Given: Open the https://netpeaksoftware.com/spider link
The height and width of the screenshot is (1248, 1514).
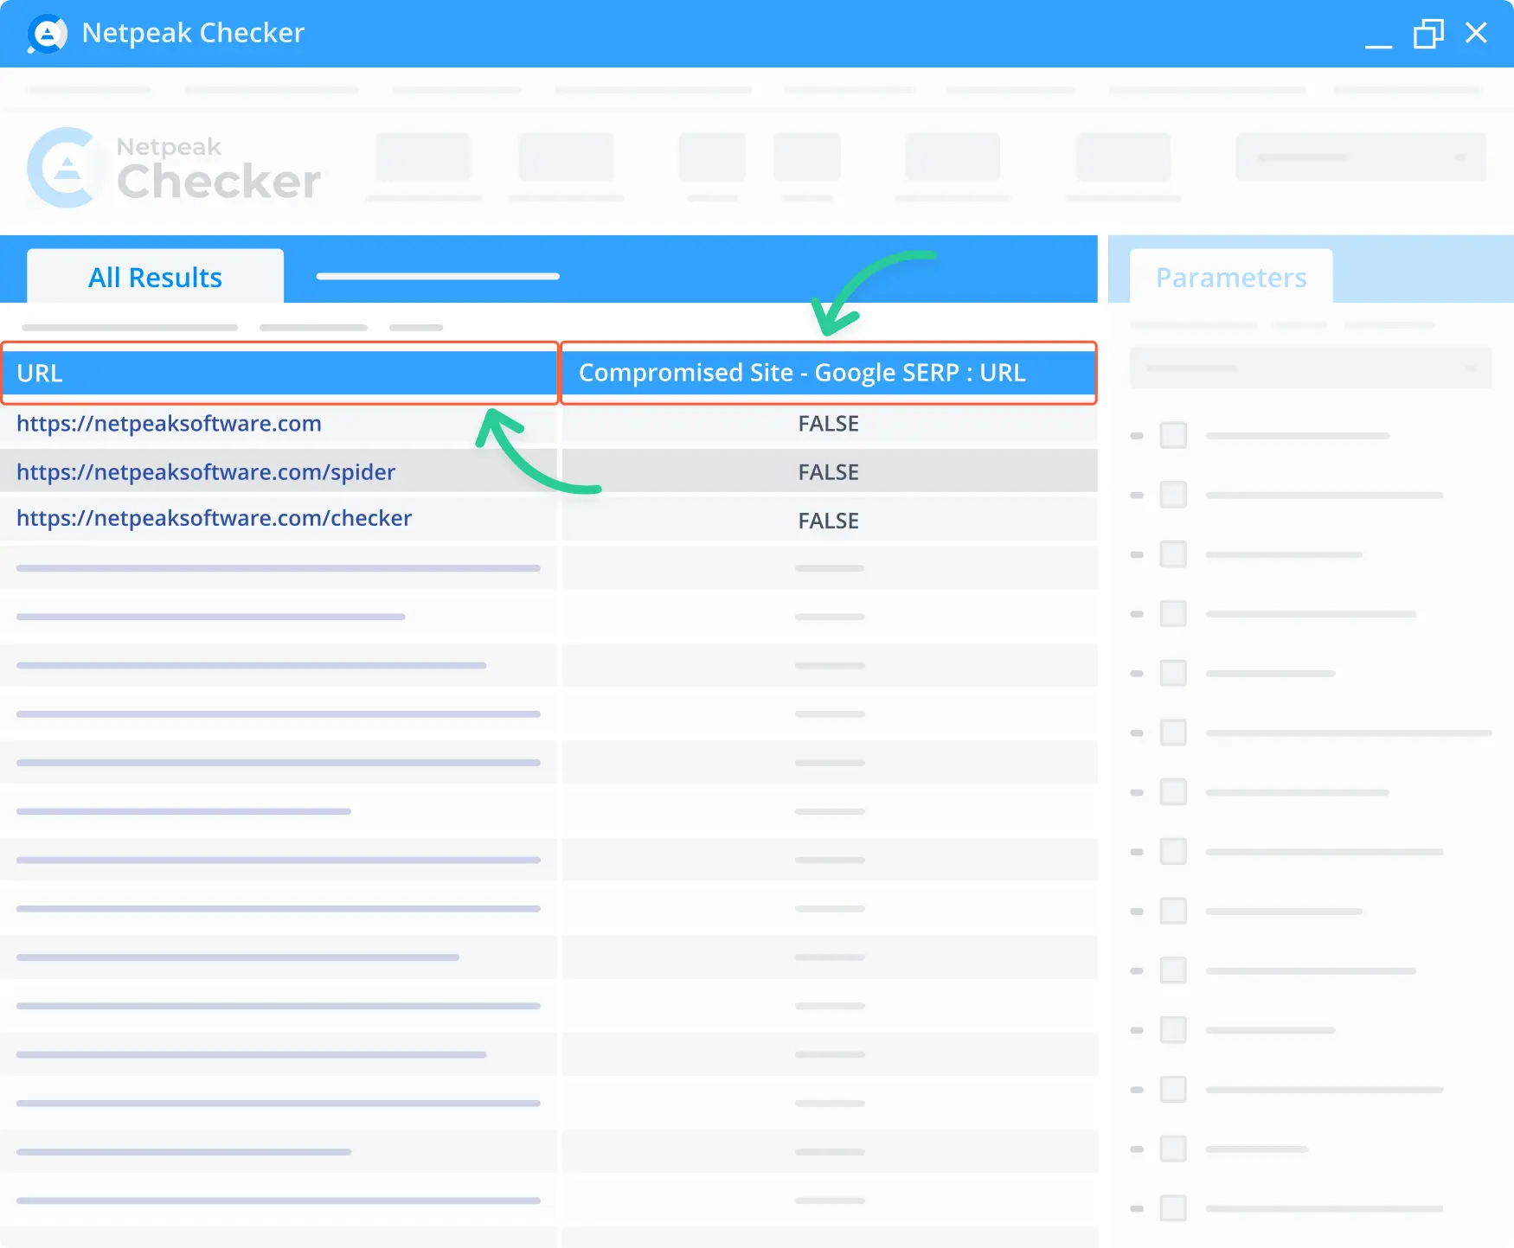Looking at the screenshot, I should 206,471.
